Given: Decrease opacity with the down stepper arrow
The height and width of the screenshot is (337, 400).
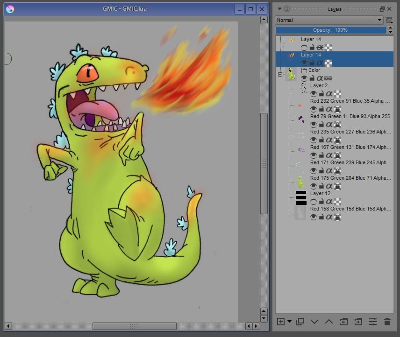Looking at the screenshot, I should pos(390,32).
